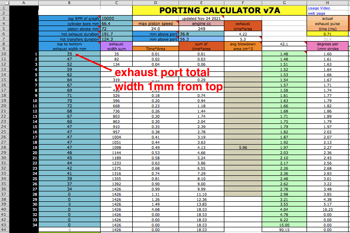Screen dimensions: 350x233
Task: Select row header 44
Action: (4, 230)
